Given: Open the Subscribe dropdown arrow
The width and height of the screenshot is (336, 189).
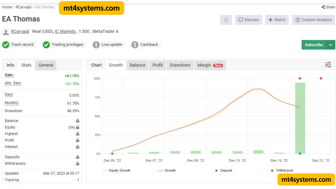Looking at the screenshot, I should (330, 45).
